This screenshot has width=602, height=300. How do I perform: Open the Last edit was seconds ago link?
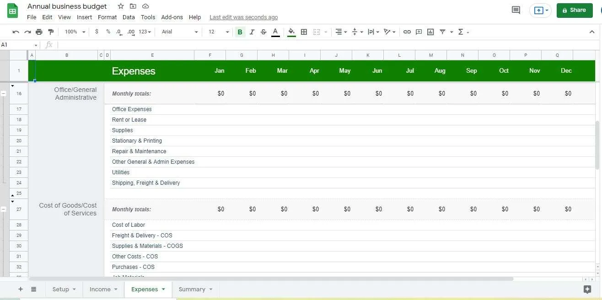[244, 17]
